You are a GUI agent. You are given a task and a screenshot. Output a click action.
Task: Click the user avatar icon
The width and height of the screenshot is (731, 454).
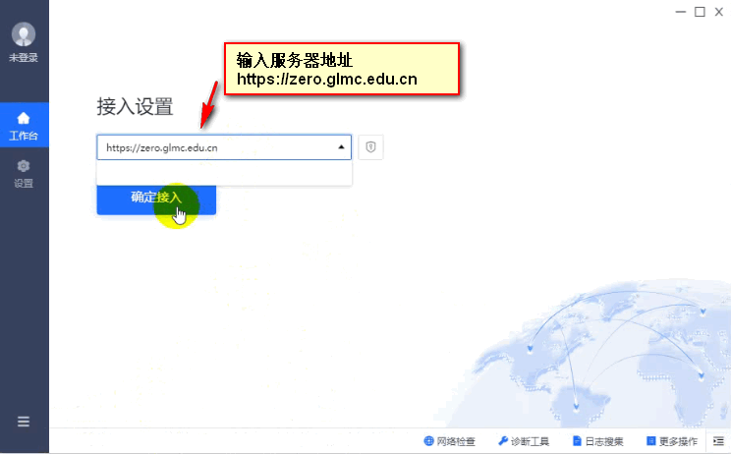point(24,34)
